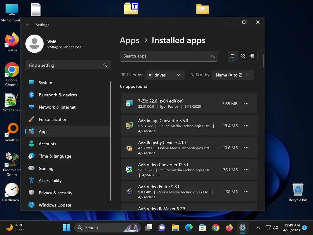The image size is (313, 235).
Task: Open the volume tray icon
Action: pos(275,228)
